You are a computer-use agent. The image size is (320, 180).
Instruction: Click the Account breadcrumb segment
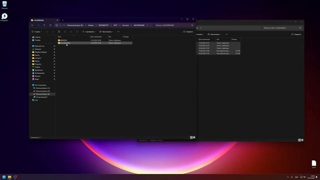pyautogui.click(x=125, y=25)
